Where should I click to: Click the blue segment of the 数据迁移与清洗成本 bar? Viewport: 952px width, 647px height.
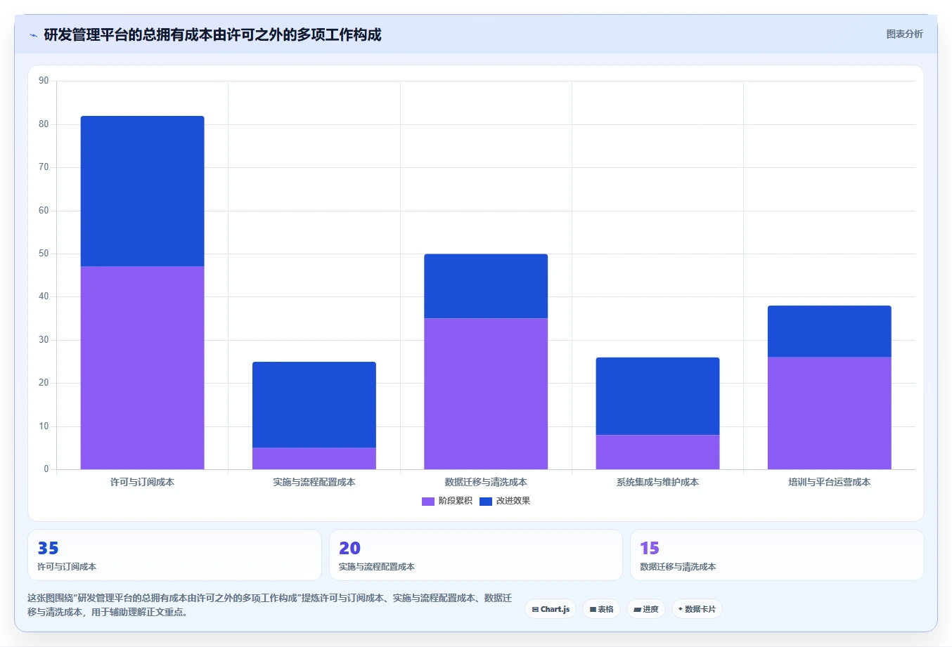click(x=486, y=286)
